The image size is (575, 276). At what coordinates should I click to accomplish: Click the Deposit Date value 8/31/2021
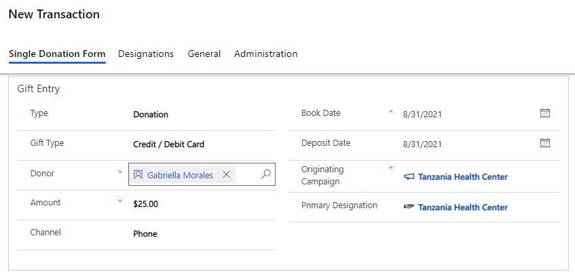pos(422,144)
